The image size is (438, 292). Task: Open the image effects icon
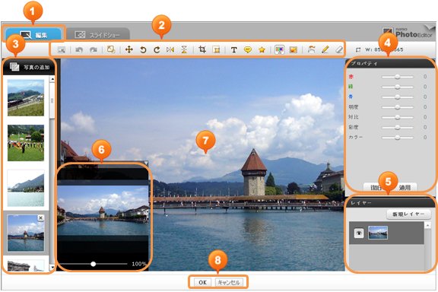click(x=294, y=49)
